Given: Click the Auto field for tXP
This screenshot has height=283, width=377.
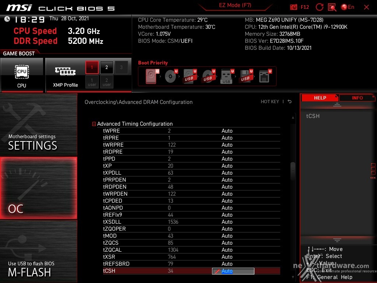Looking at the screenshot, I should [x=227, y=166].
